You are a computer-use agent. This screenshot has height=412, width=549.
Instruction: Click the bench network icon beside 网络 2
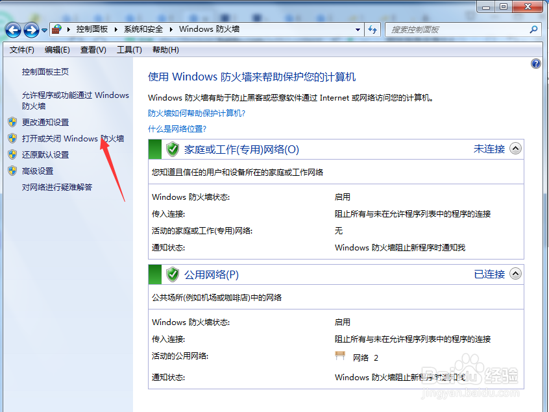pyautogui.click(x=340, y=356)
